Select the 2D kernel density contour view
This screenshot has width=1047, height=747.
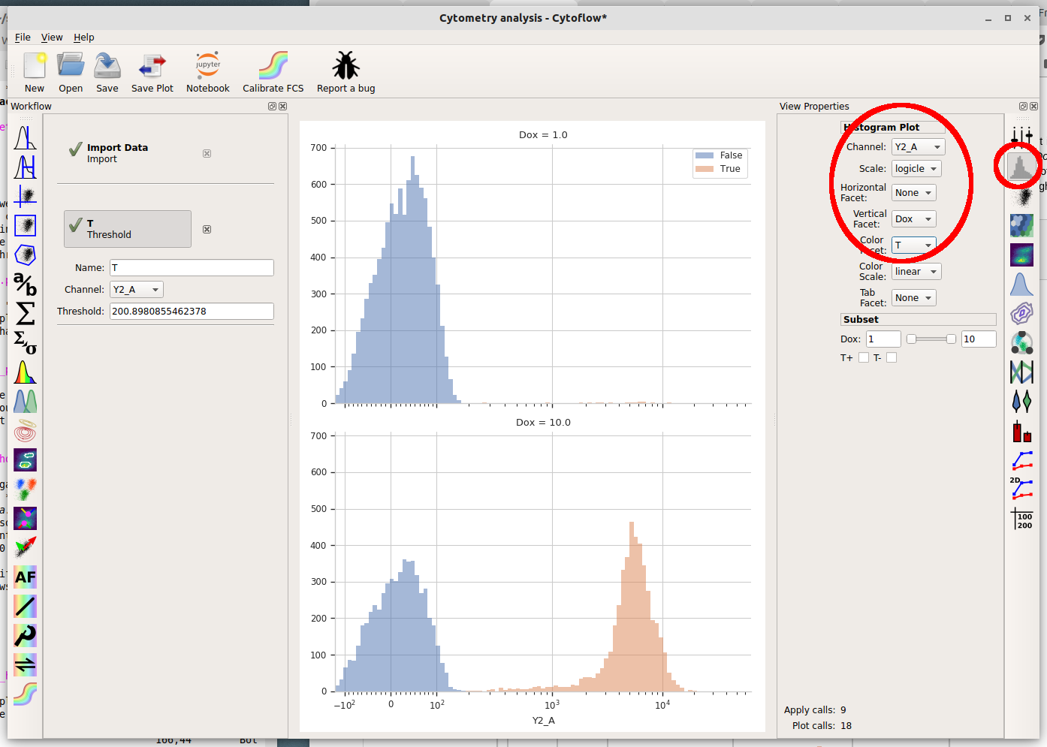point(1021,313)
